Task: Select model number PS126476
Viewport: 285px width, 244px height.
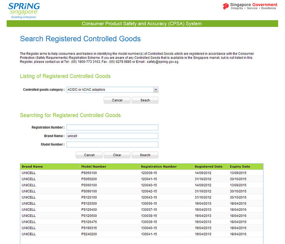Action: (89, 222)
